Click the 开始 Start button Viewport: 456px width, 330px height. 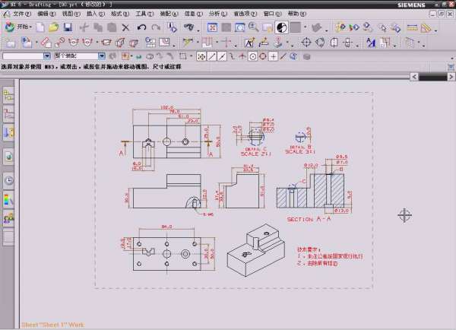point(21,27)
